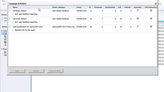This screenshot has width=164, height=92.
Task: Click the Processed column header
Action: click(98, 7)
